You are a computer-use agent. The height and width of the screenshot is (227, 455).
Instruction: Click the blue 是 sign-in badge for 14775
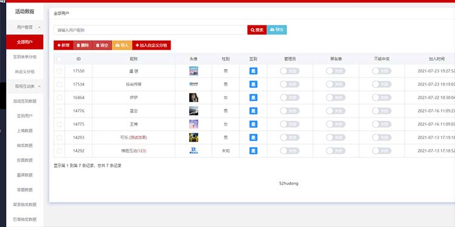[x=254, y=124]
